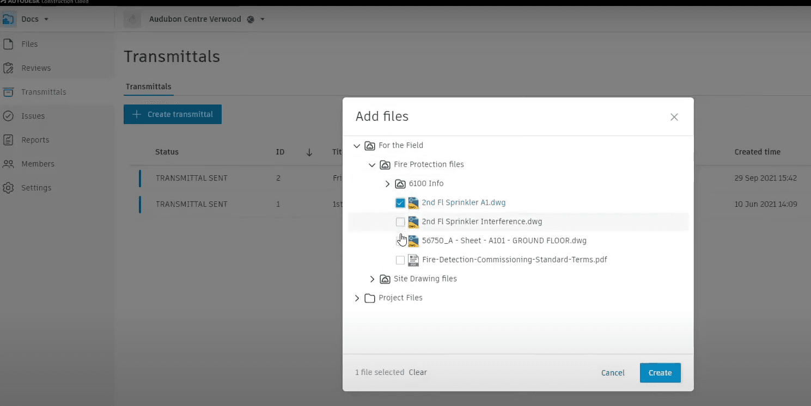Click the Members people icon
Viewport: 811px width, 406px height.
click(8, 164)
